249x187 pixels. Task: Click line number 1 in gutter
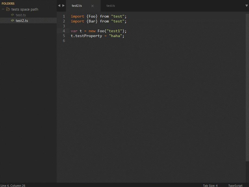64,16
